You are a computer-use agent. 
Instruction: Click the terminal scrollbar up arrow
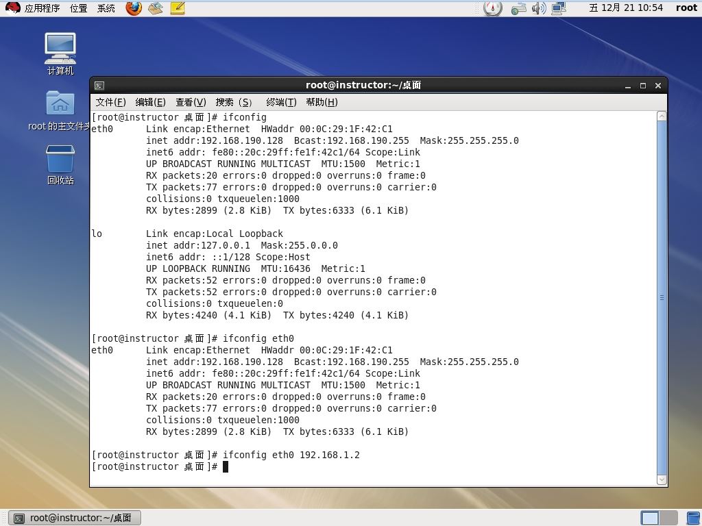[662, 116]
